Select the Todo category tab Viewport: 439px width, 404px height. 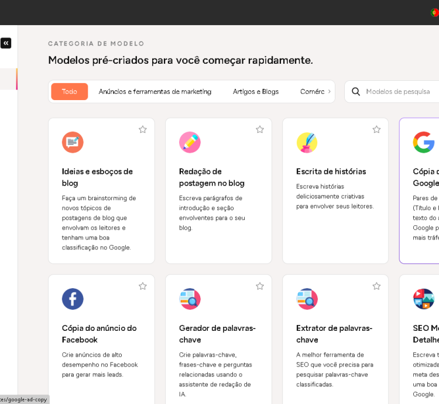(70, 91)
